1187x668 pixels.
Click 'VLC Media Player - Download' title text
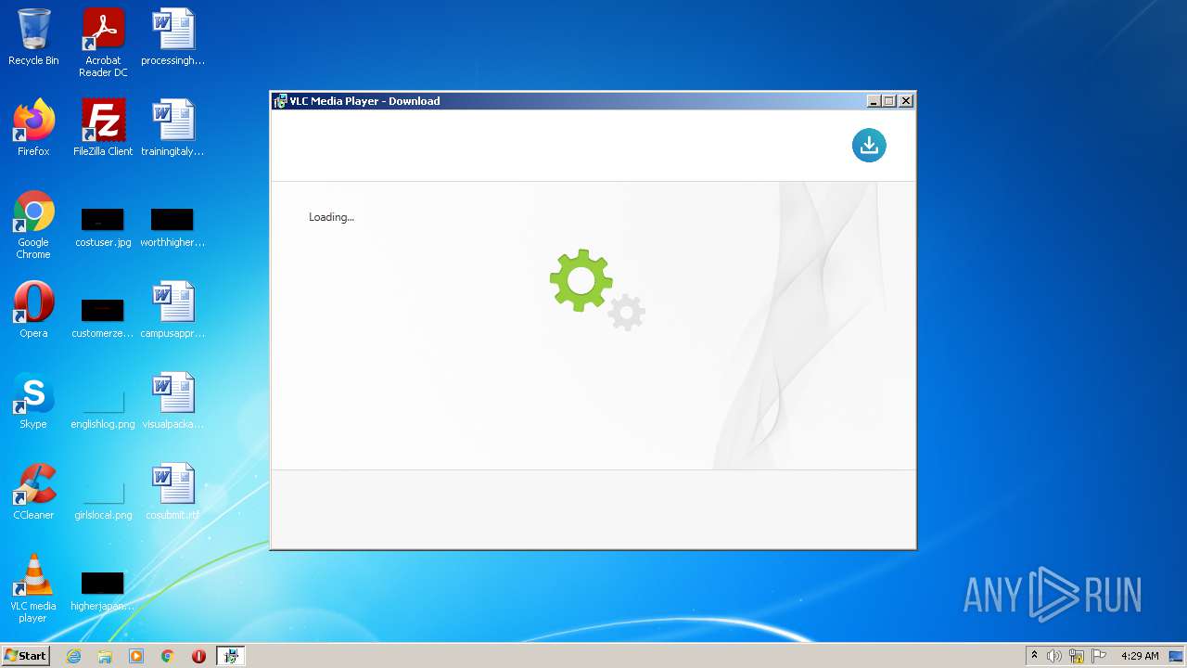(364, 101)
